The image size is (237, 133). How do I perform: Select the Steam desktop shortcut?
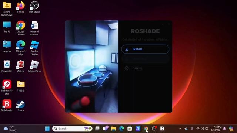pos(21,106)
